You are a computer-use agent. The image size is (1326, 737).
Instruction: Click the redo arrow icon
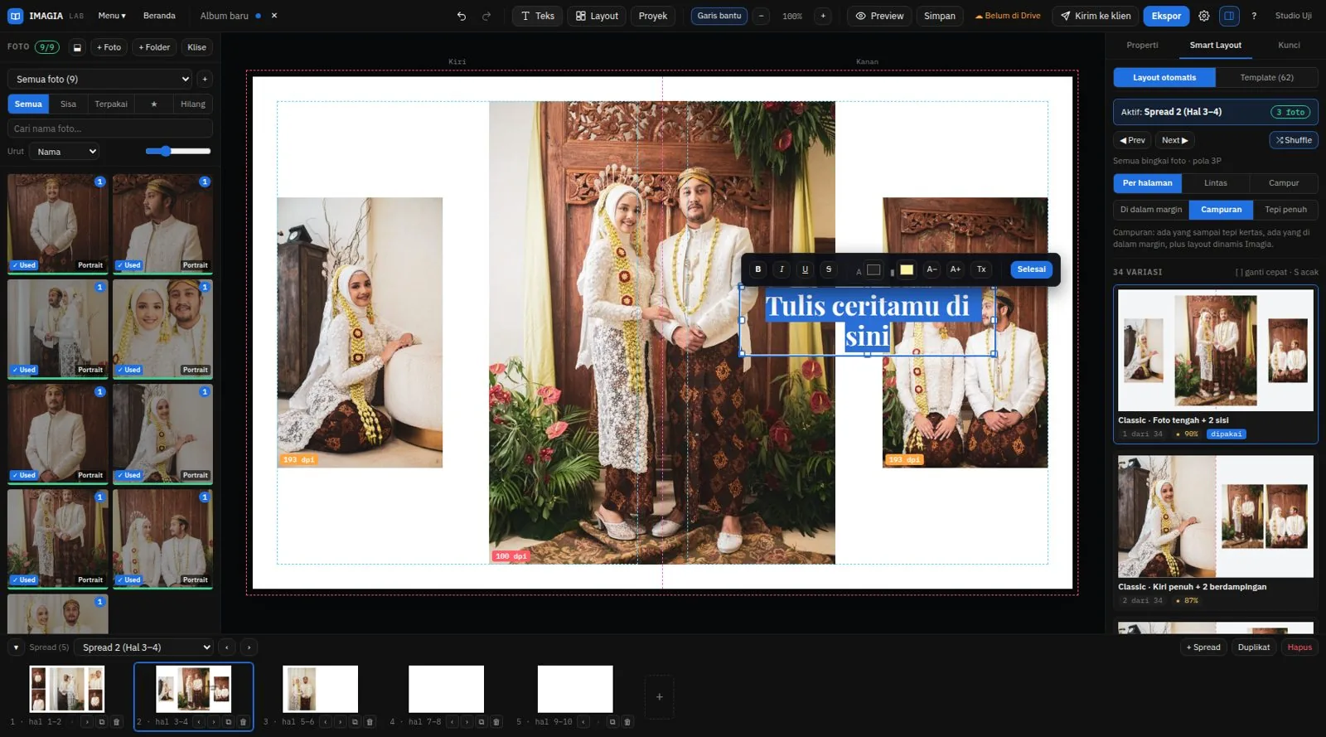(x=486, y=16)
